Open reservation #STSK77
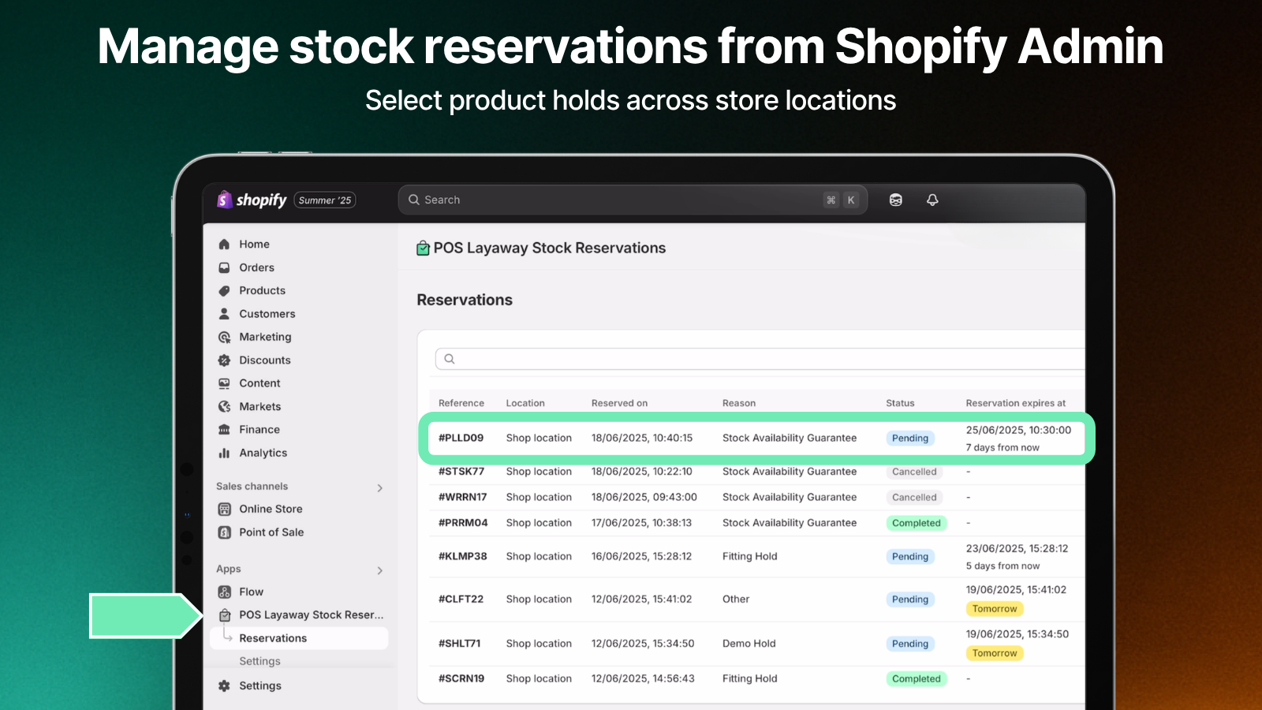Image resolution: width=1262 pixels, height=710 pixels. tap(461, 472)
